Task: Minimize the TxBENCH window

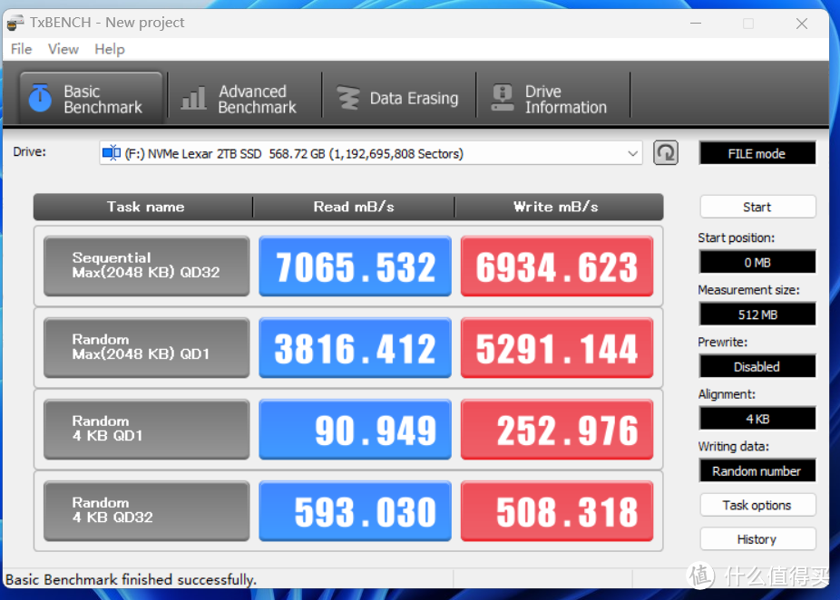Action: click(696, 24)
